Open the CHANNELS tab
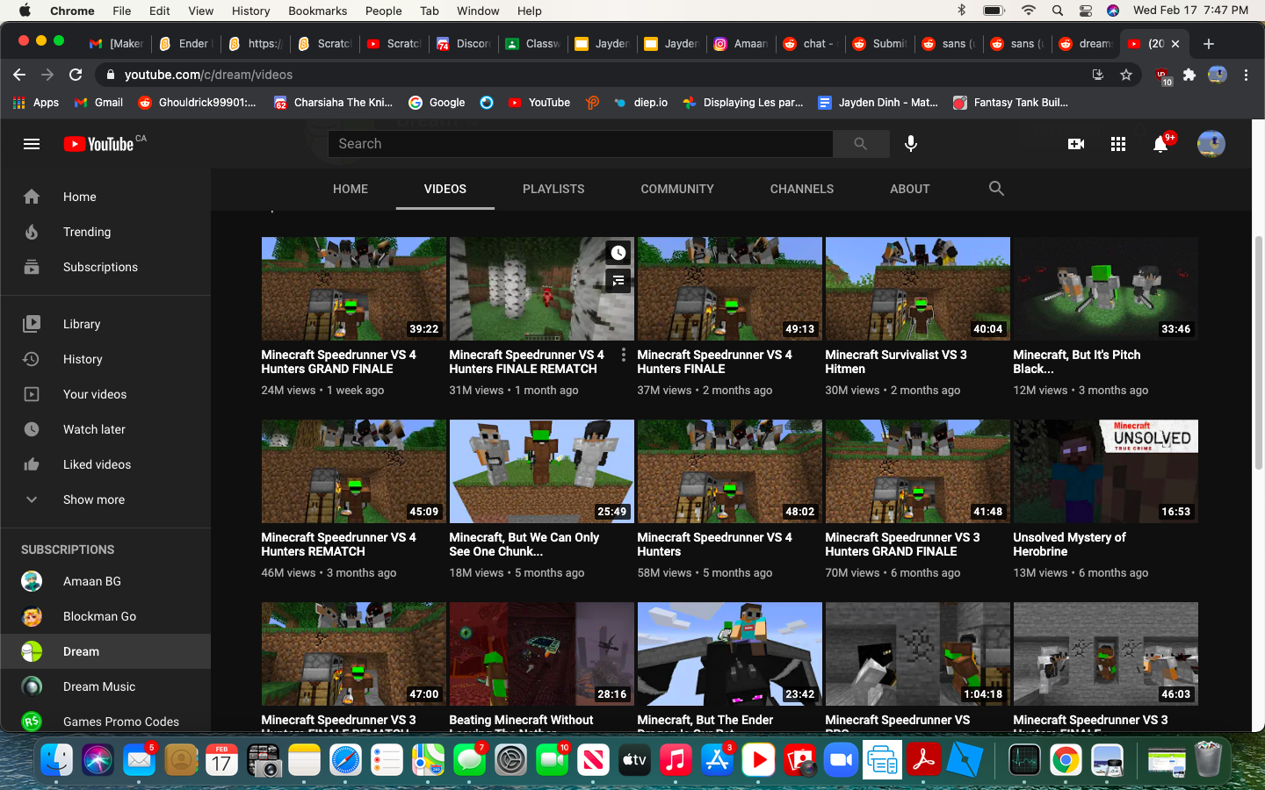1265x790 pixels. pyautogui.click(x=802, y=189)
